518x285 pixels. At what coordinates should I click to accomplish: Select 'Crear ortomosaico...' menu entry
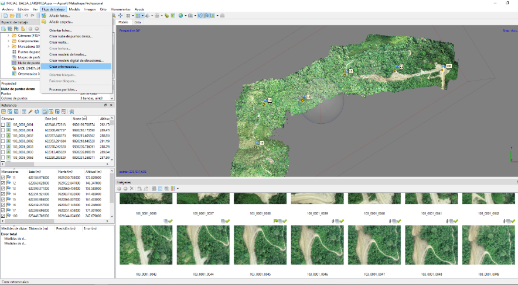pos(64,66)
